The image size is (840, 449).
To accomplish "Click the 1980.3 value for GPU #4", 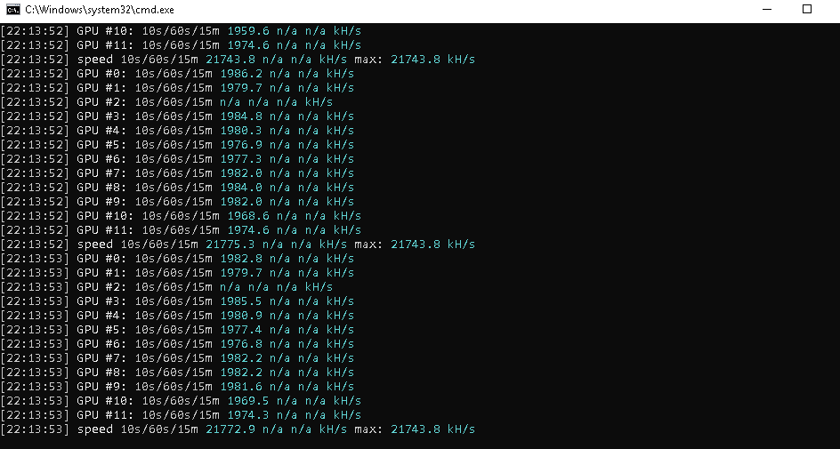I will pyautogui.click(x=241, y=131).
